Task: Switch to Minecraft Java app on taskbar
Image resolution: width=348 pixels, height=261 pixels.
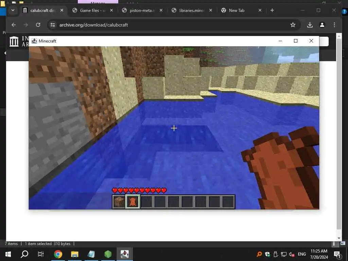Action: (x=124, y=254)
